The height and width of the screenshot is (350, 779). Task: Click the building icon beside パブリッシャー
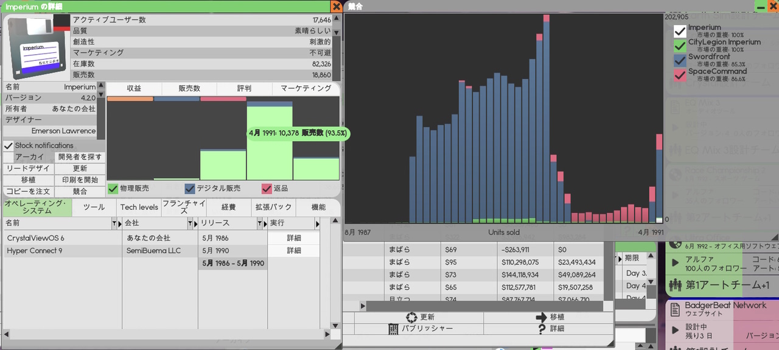[x=393, y=329]
